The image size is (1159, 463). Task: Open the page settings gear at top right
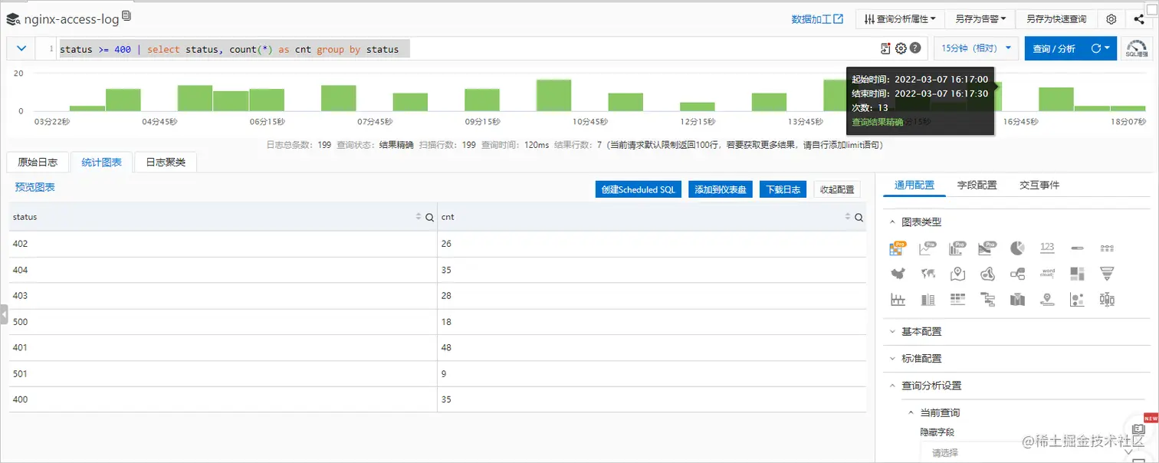click(x=1111, y=19)
